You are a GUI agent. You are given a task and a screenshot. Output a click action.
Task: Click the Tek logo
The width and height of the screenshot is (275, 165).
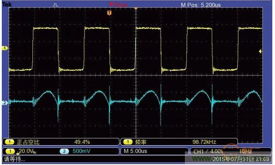(7, 5)
